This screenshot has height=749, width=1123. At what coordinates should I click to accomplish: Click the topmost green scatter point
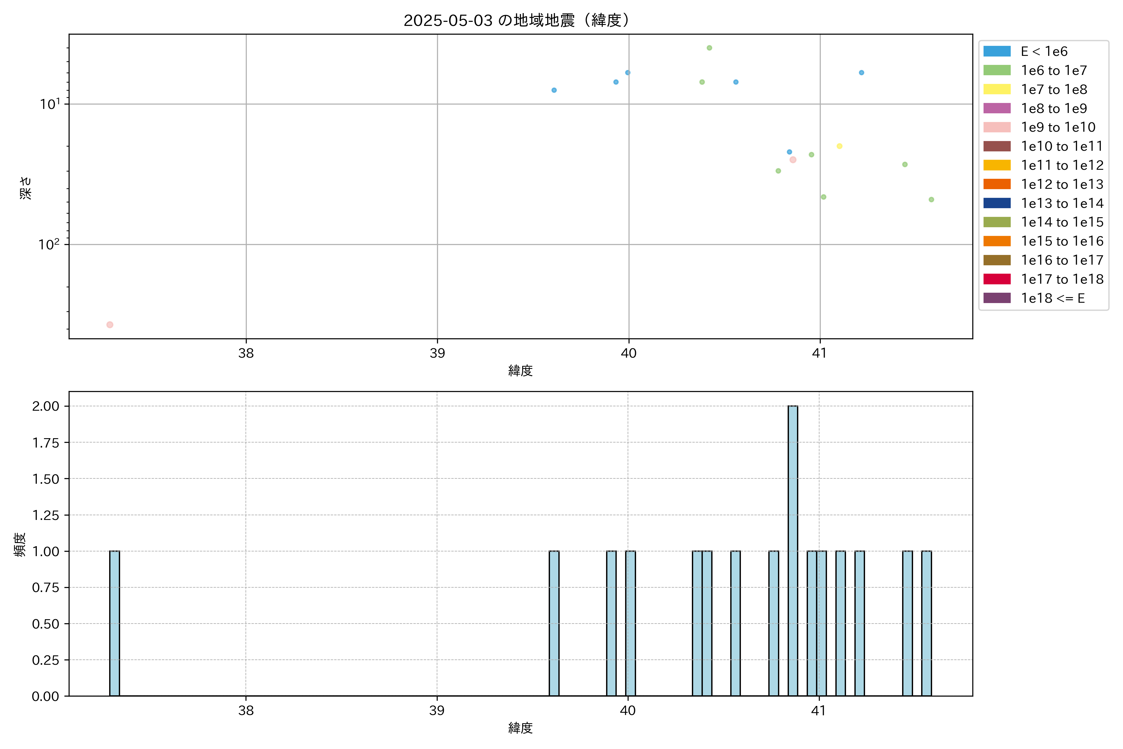(x=709, y=48)
